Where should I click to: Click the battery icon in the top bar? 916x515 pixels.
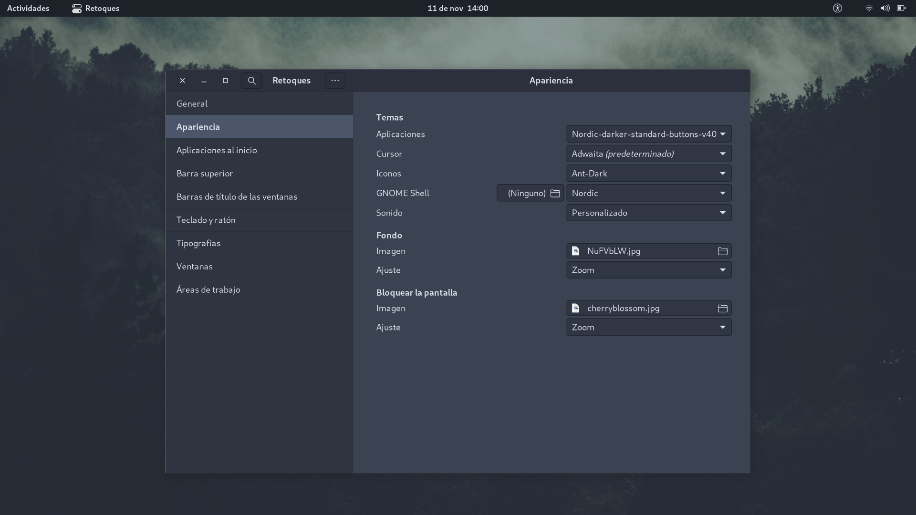point(902,8)
